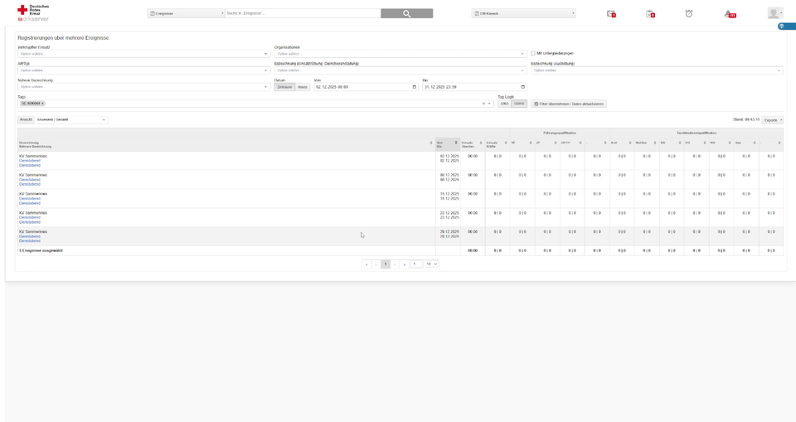
Task: Open first Dienstabend link of 02.12.2025 row
Action: (x=30, y=161)
